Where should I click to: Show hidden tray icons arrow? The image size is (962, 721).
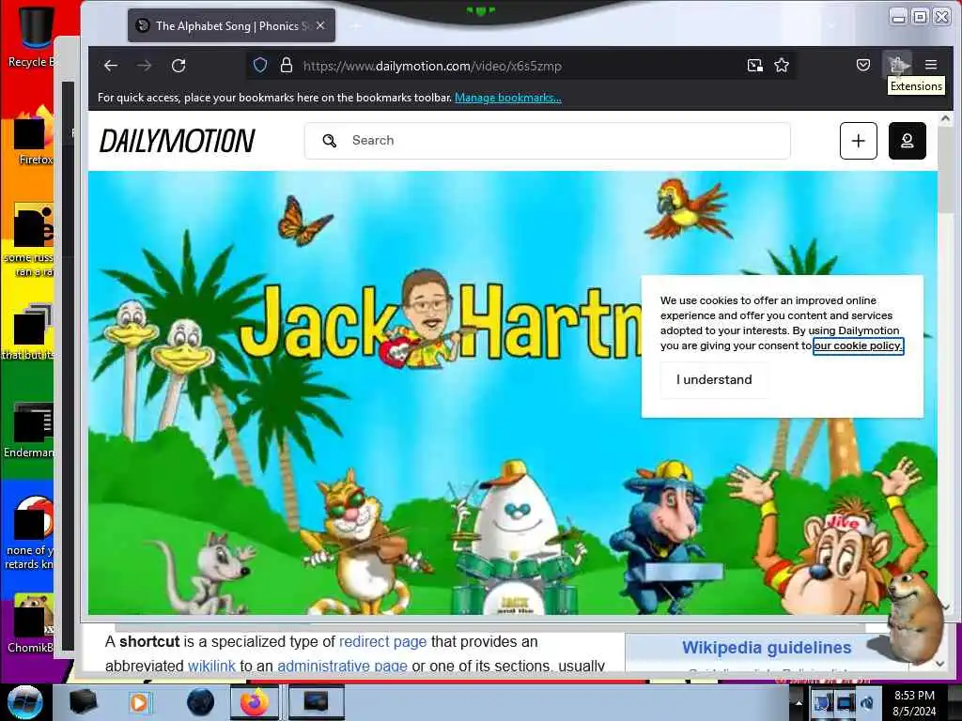point(799,702)
